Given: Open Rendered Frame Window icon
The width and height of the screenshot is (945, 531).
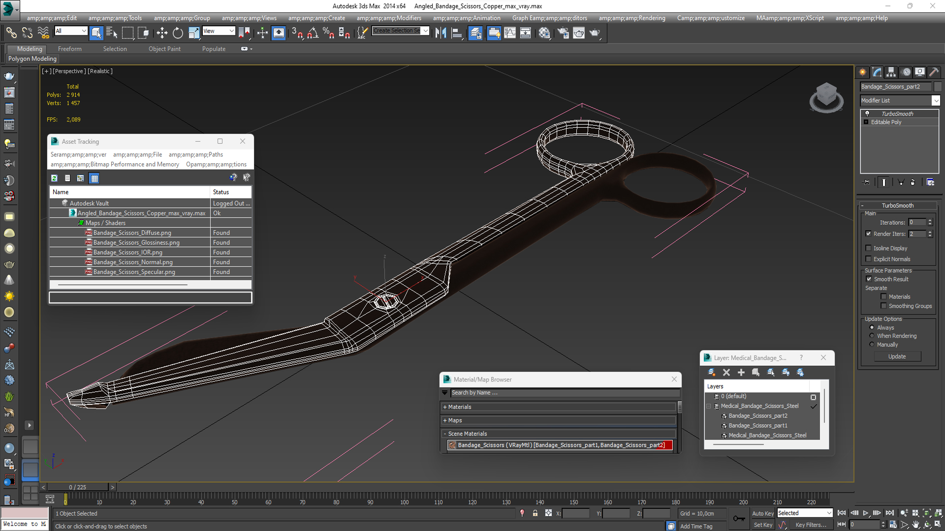Looking at the screenshot, I should click(579, 33).
